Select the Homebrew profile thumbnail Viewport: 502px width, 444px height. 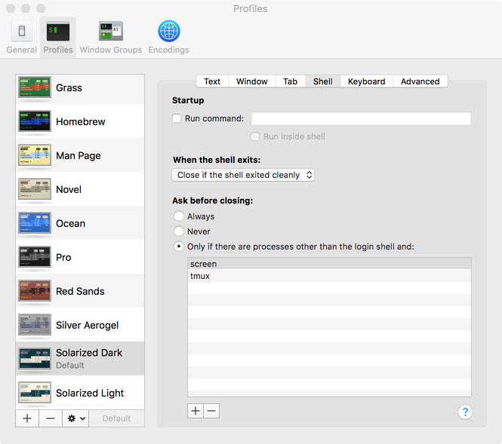pyautogui.click(x=35, y=121)
